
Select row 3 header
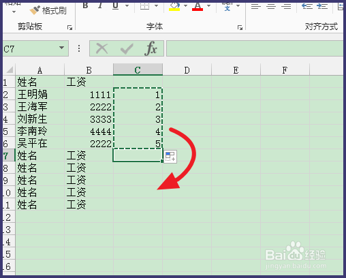point(9,106)
